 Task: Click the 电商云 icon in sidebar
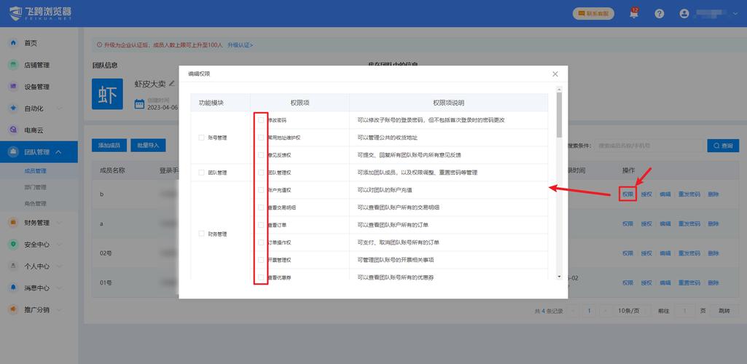[x=13, y=130]
